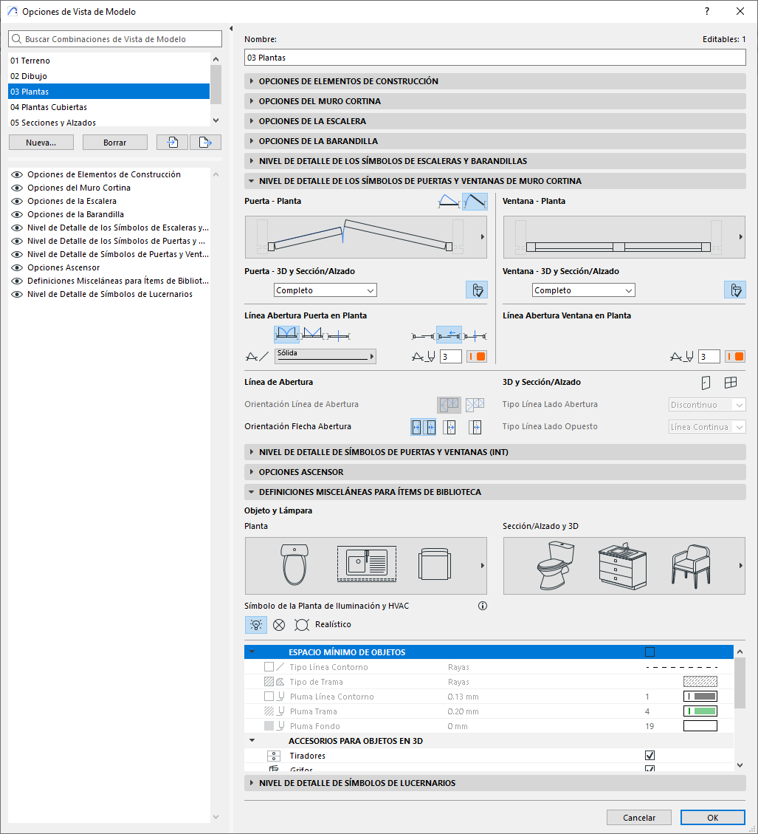Toggle the Espacio Mínimo de Objetos checkbox
This screenshot has width=758, height=834.
650,652
